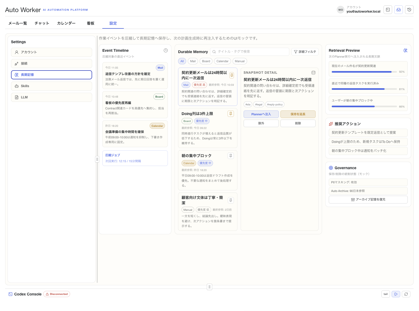Click the 81% relevance progress bar
The width and height of the screenshot is (419, 311).
click(x=364, y=89)
